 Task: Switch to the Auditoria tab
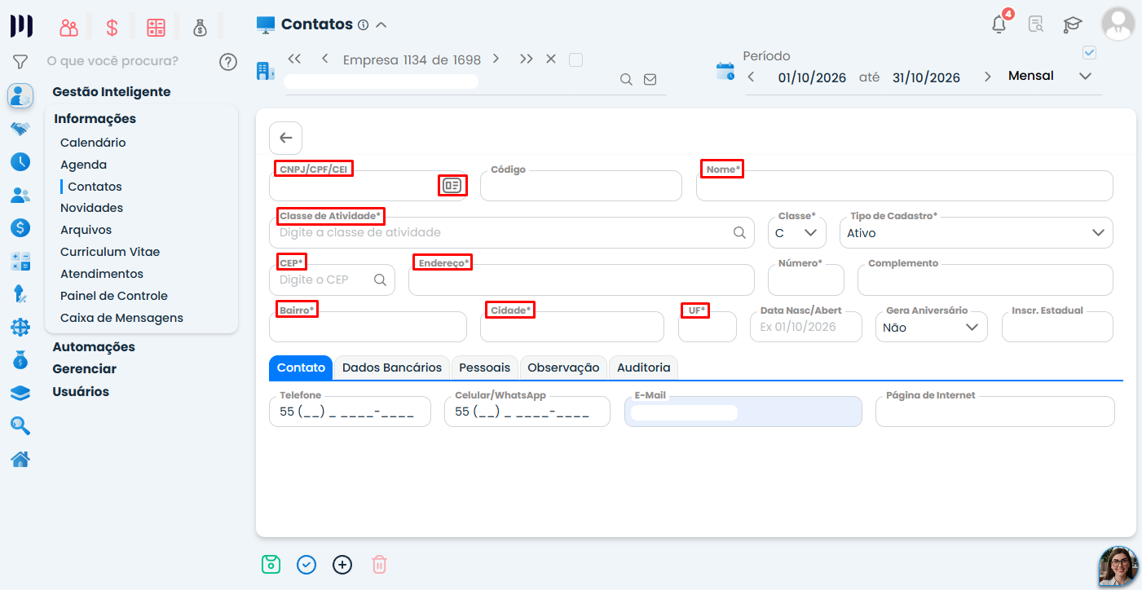pyautogui.click(x=644, y=368)
